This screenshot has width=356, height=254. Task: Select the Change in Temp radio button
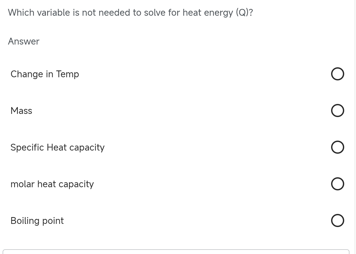click(x=337, y=74)
